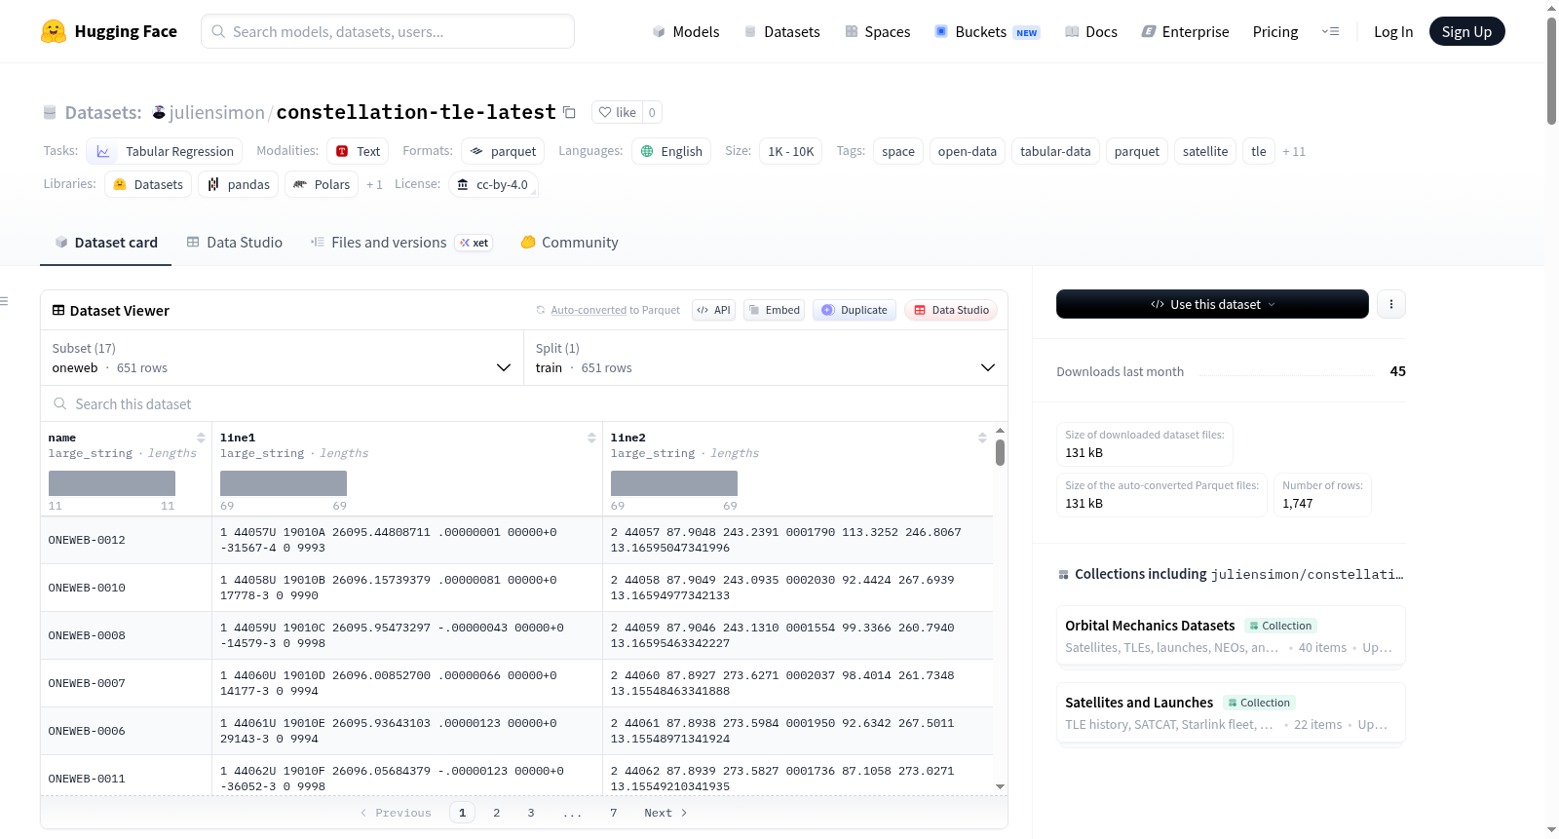Click the satellite tag
Image resolution: width=1559 pixels, height=839 pixels.
(x=1205, y=151)
